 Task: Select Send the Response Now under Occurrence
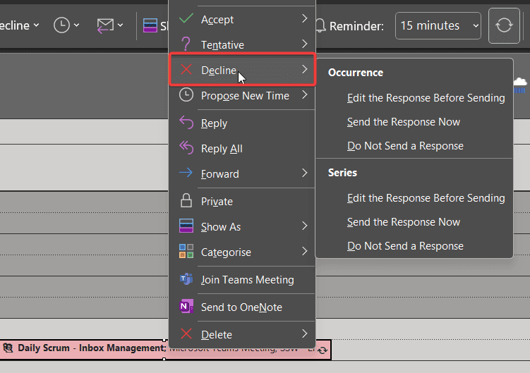403,122
